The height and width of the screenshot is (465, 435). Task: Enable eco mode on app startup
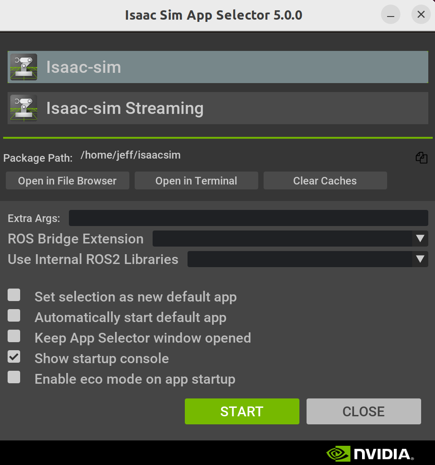pyautogui.click(x=14, y=377)
